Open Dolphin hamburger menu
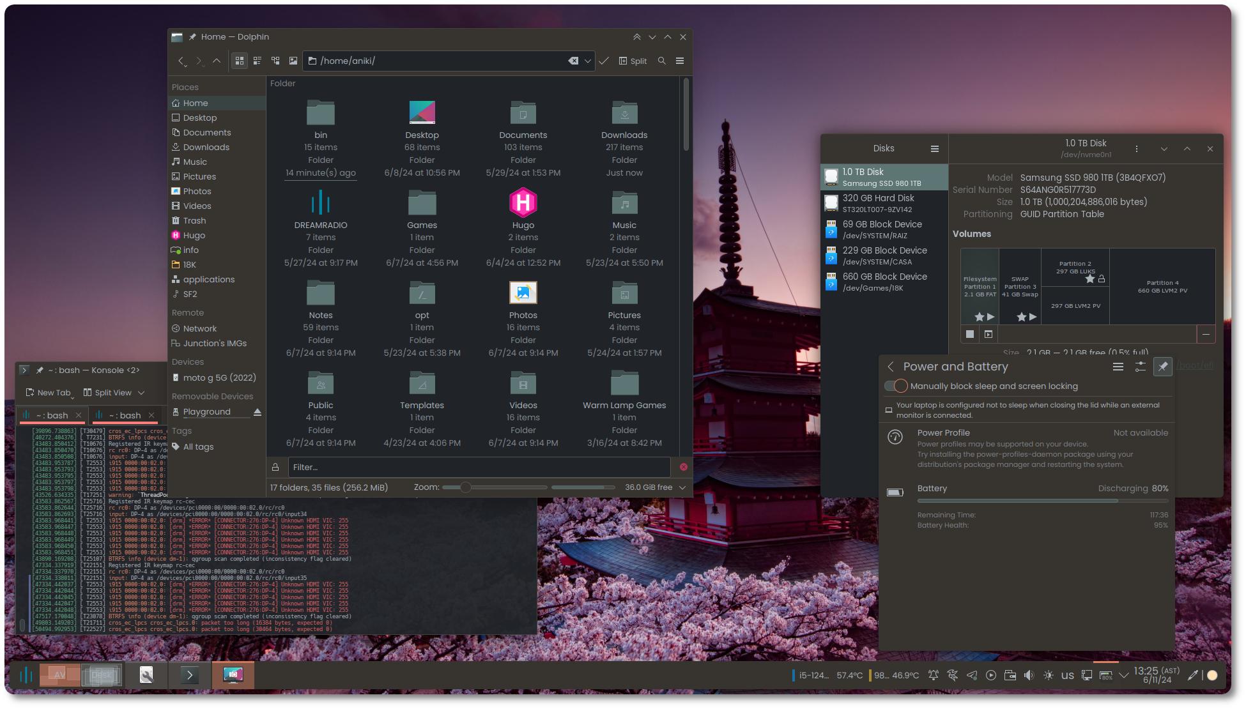This screenshot has width=1246, height=709. click(680, 61)
